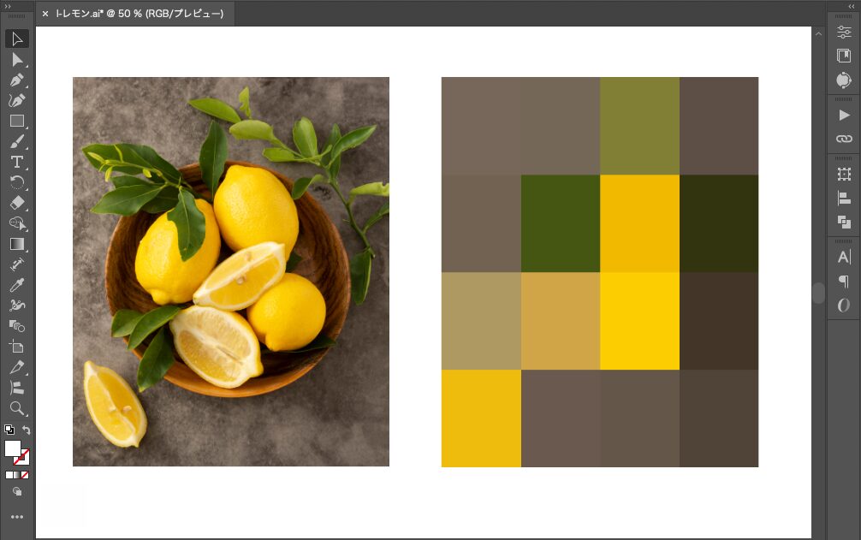Select the Zoom magnifier tool

(17, 408)
